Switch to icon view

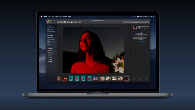58,22
